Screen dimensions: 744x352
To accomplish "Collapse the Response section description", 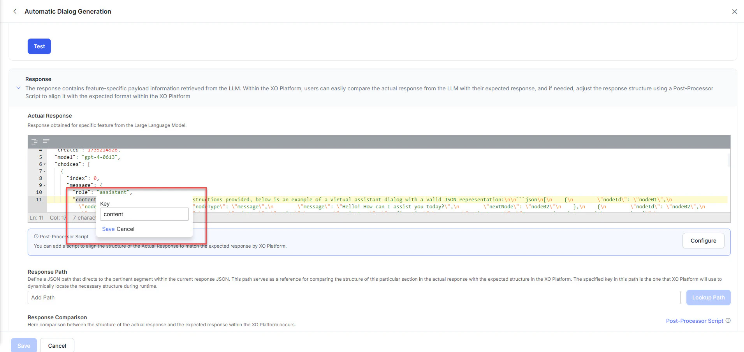I will pos(18,88).
